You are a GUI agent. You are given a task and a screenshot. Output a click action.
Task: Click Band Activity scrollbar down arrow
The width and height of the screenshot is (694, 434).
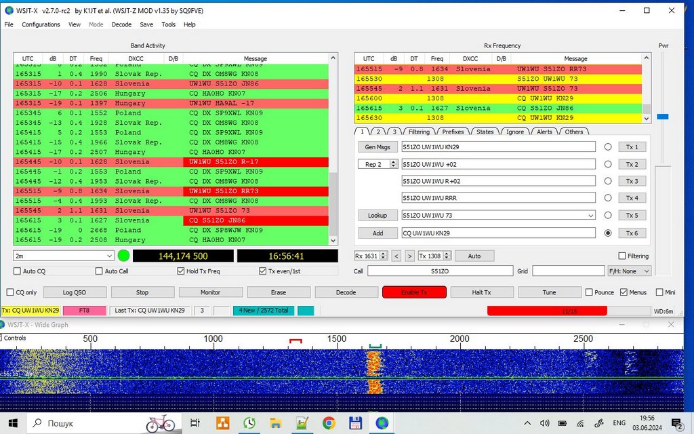[x=333, y=241]
